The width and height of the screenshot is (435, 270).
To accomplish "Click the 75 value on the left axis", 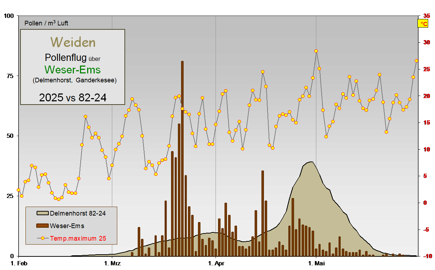I will [10, 76].
